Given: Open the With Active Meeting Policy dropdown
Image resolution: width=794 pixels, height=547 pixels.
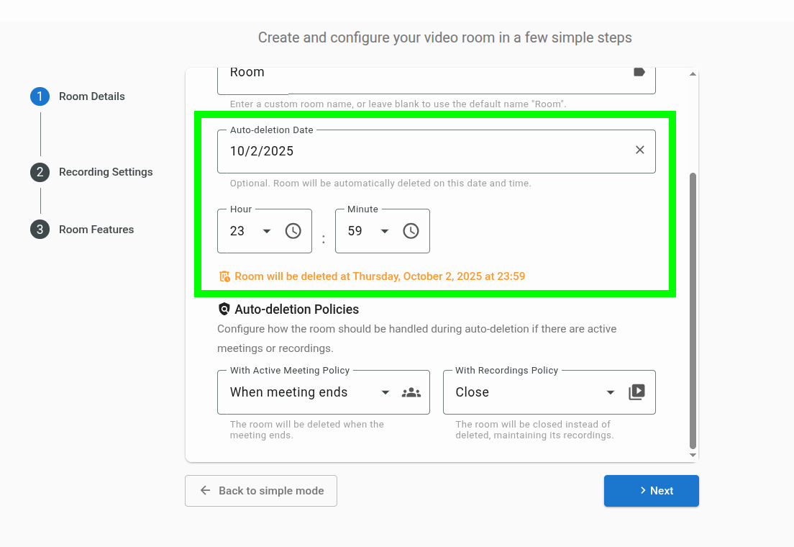Looking at the screenshot, I should [308, 392].
